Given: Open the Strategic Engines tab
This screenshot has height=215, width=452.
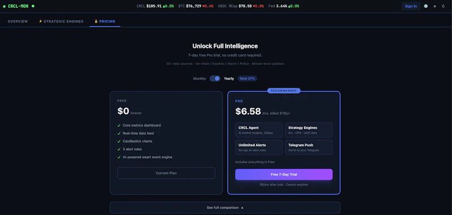Looking at the screenshot, I should tap(61, 21).
